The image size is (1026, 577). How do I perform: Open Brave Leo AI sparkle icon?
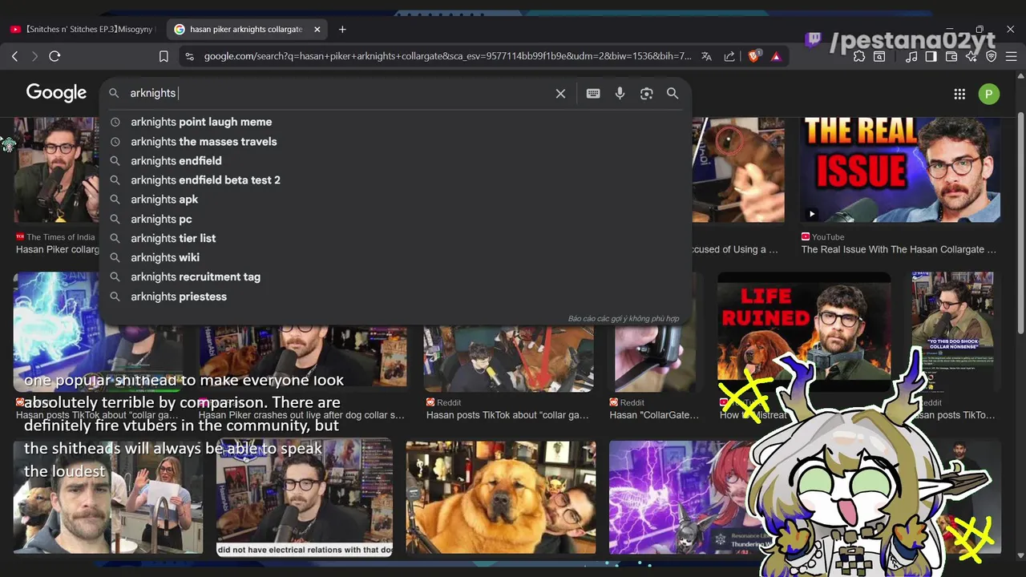971,56
